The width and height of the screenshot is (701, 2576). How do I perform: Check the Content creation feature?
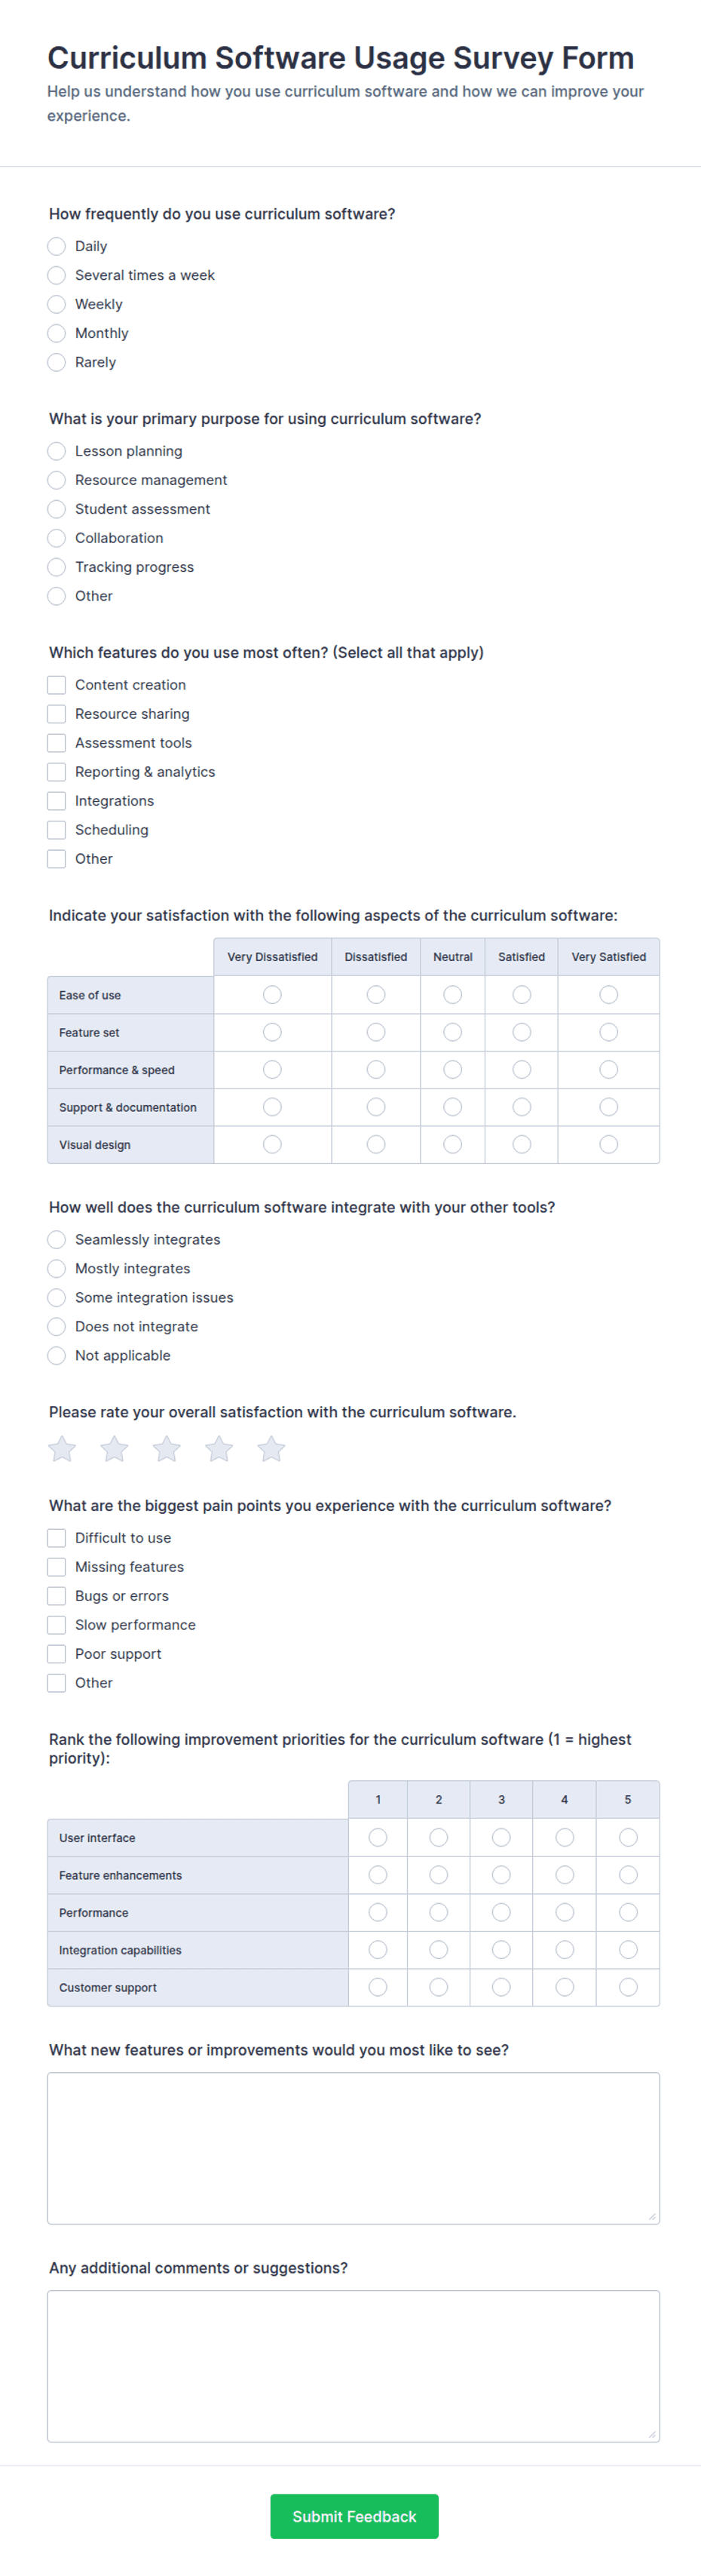(57, 685)
